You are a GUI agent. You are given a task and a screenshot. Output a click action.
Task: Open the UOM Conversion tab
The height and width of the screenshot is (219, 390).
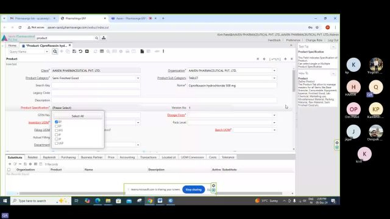coord(193,158)
